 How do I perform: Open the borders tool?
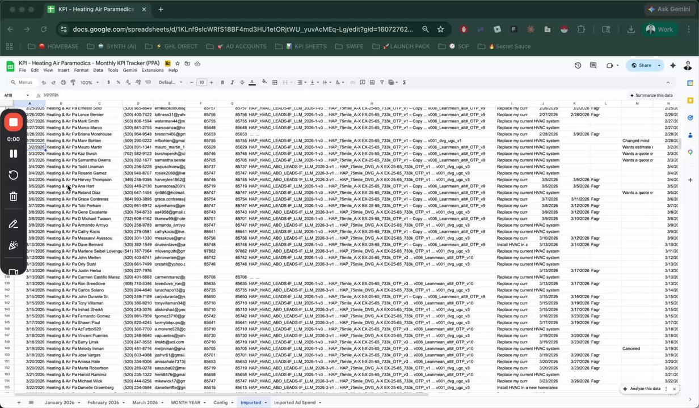[x=275, y=82]
